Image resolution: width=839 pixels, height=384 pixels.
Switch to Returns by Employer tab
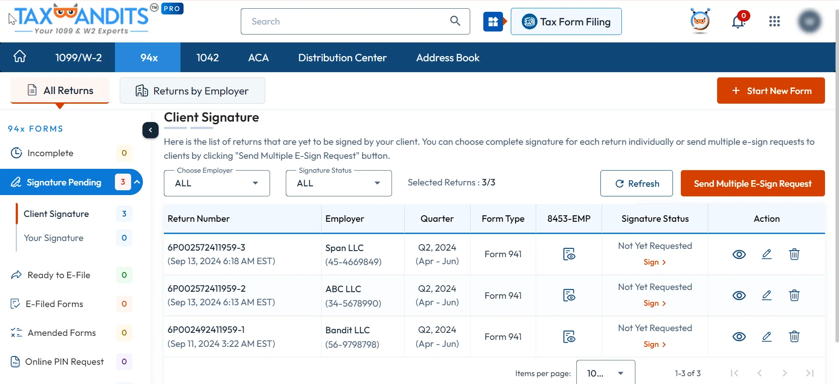192,91
